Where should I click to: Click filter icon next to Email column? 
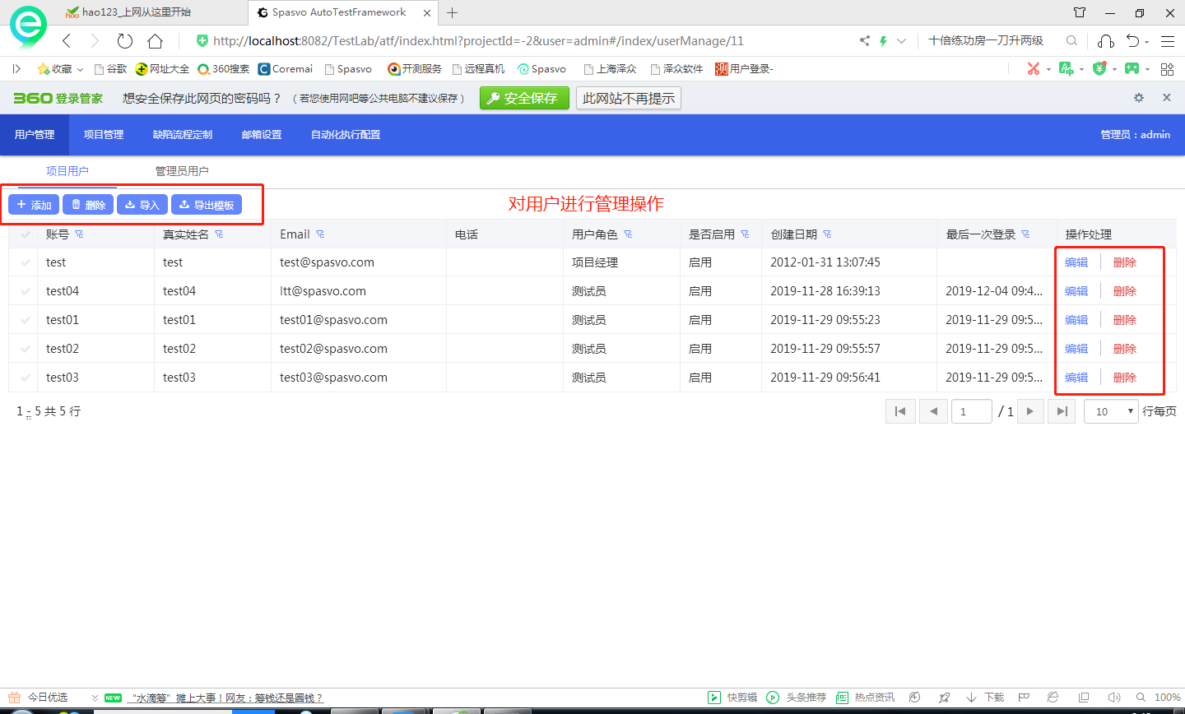point(321,234)
